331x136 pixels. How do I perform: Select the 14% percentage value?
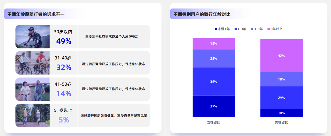pyautogui.click(x=64, y=94)
